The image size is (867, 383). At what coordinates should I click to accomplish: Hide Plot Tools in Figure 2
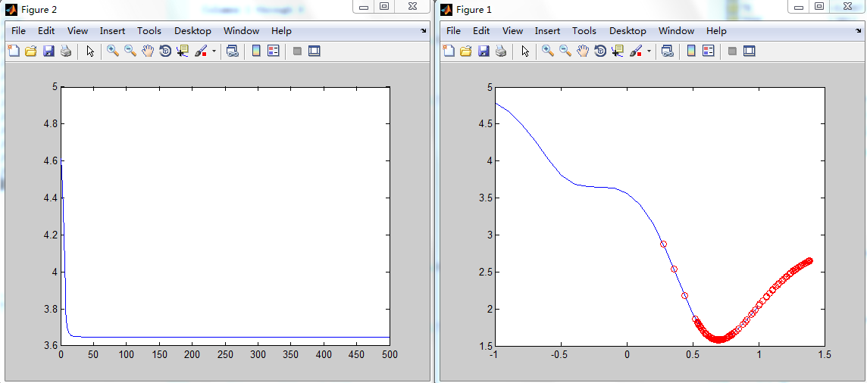pyautogui.click(x=297, y=51)
